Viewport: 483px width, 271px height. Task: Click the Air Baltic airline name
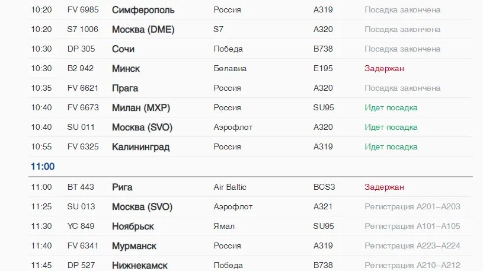click(x=230, y=187)
